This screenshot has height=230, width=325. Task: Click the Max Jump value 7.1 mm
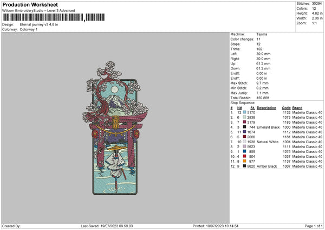tap(262, 93)
